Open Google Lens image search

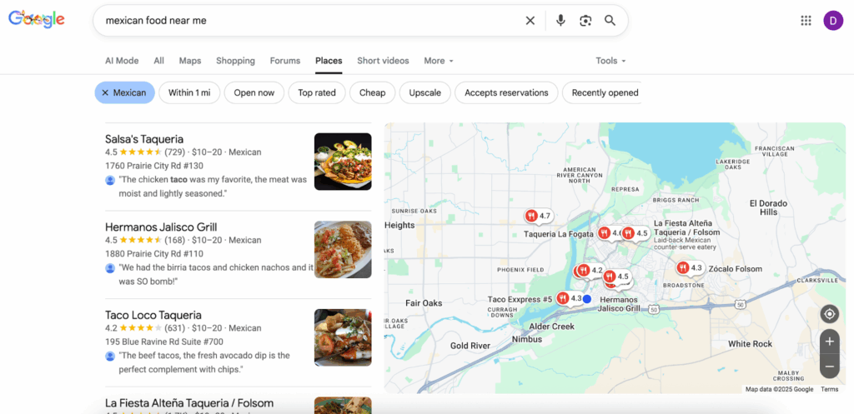coord(585,21)
